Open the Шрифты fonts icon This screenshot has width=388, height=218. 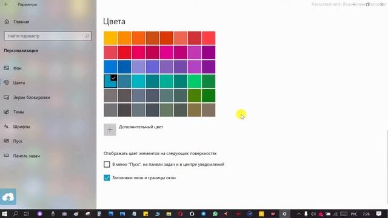pyautogui.click(x=7, y=127)
